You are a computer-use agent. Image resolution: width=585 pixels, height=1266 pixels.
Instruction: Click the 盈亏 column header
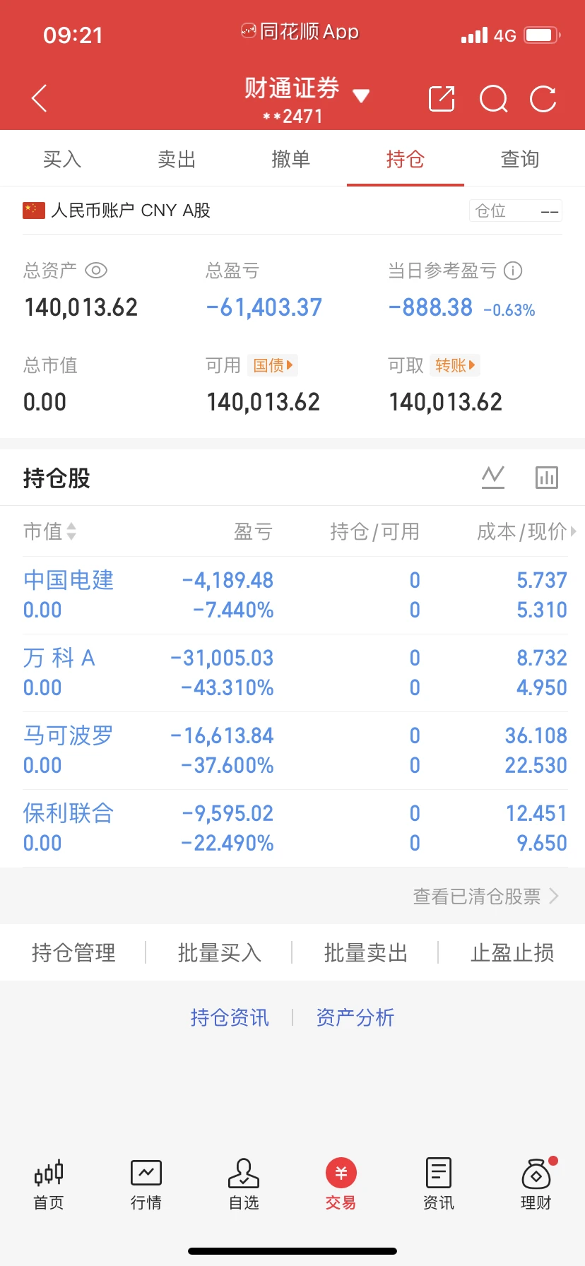tap(254, 531)
